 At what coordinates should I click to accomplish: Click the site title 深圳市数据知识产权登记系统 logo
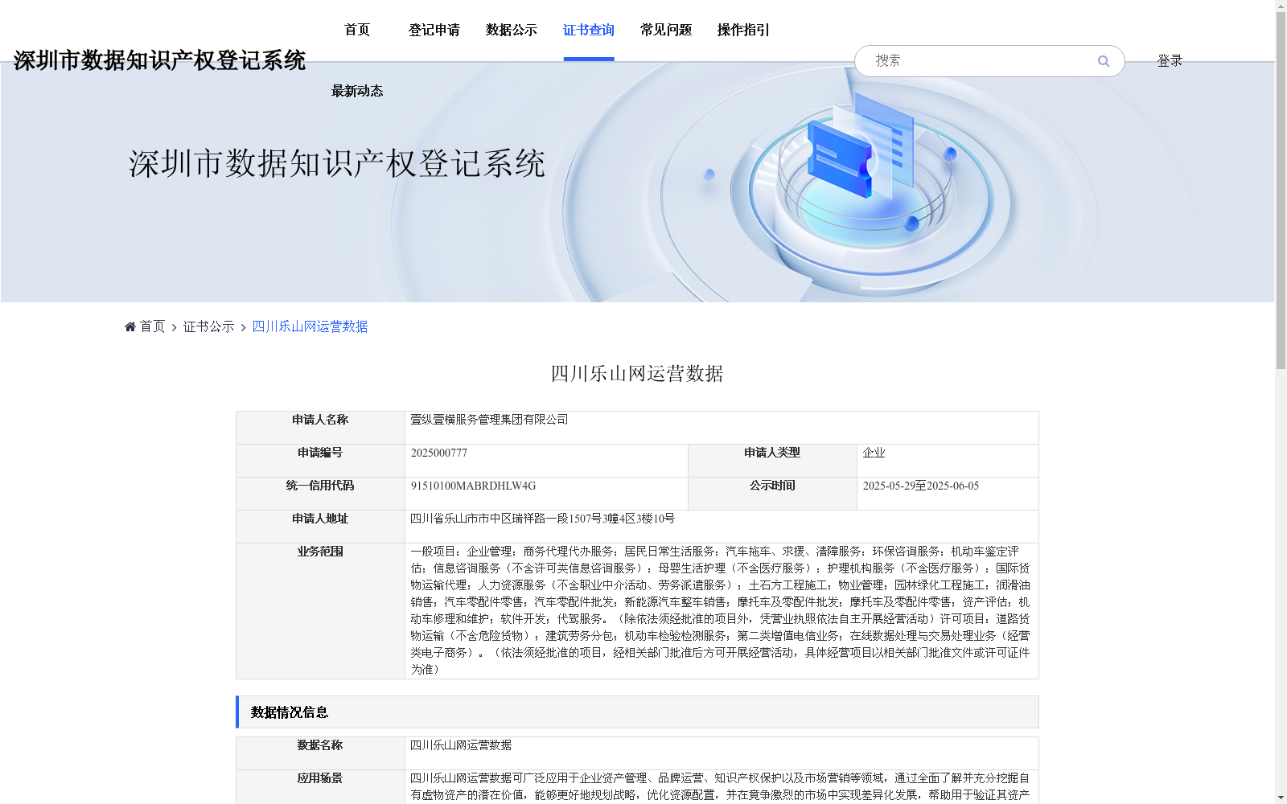tap(159, 60)
